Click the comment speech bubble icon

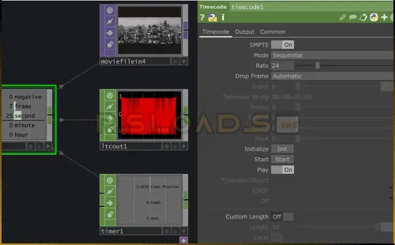pyautogui.click(x=353, y=18)
